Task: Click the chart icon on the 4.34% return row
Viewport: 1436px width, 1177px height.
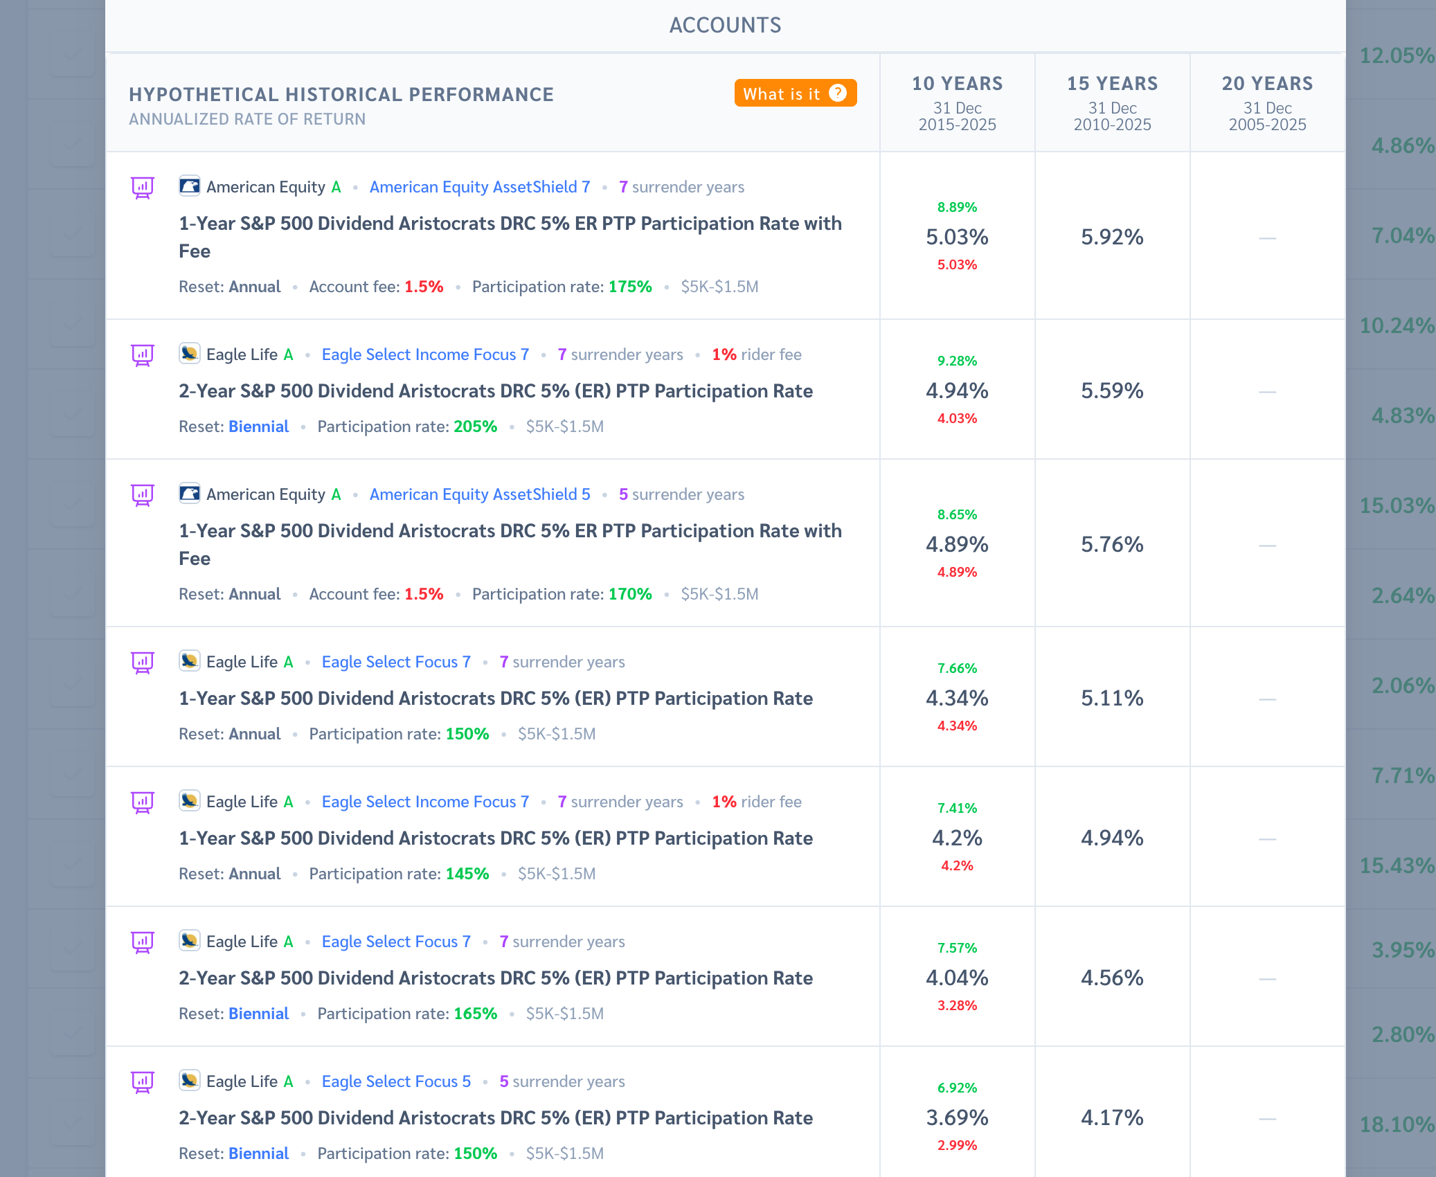Action: pos(143,663)
